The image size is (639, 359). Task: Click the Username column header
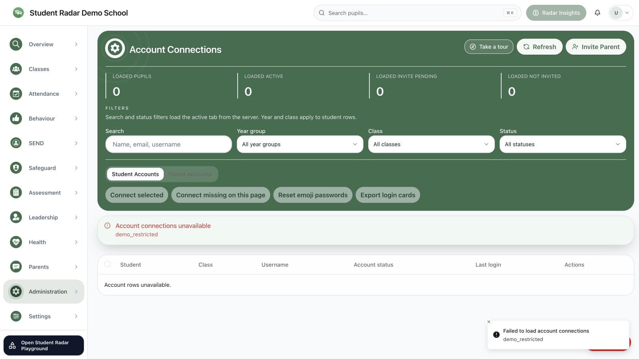tap(275, 265)
